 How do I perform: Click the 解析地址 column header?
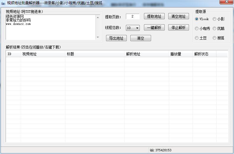[x=147, y=54]
